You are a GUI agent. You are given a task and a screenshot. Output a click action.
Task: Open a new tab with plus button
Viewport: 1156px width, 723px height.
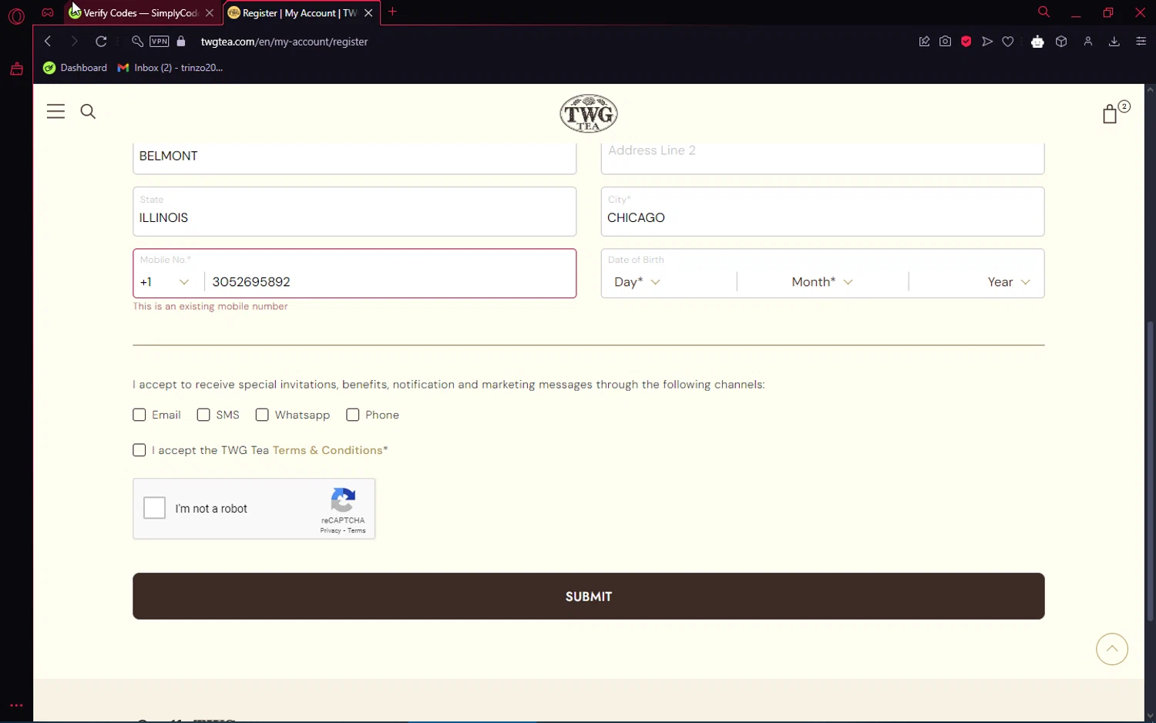point(393,12)
